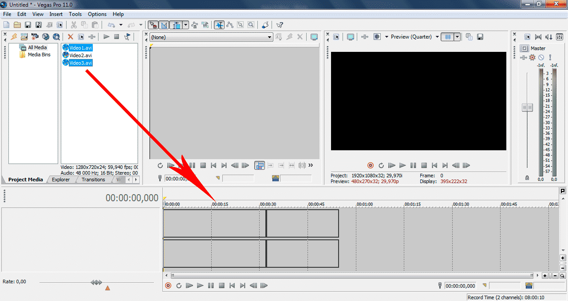The width and height of the screenshot is (568, 301).
Task: Open Split Screen View dropdown arrow
Action: point(387,37)
